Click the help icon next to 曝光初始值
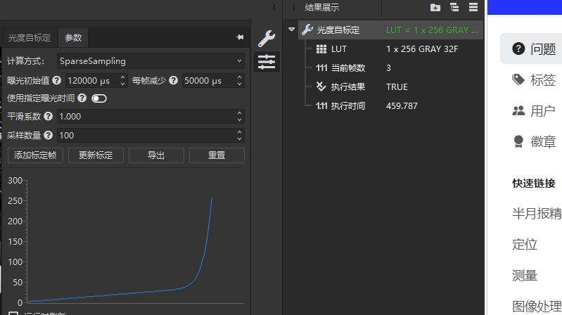 pos(56,81)
